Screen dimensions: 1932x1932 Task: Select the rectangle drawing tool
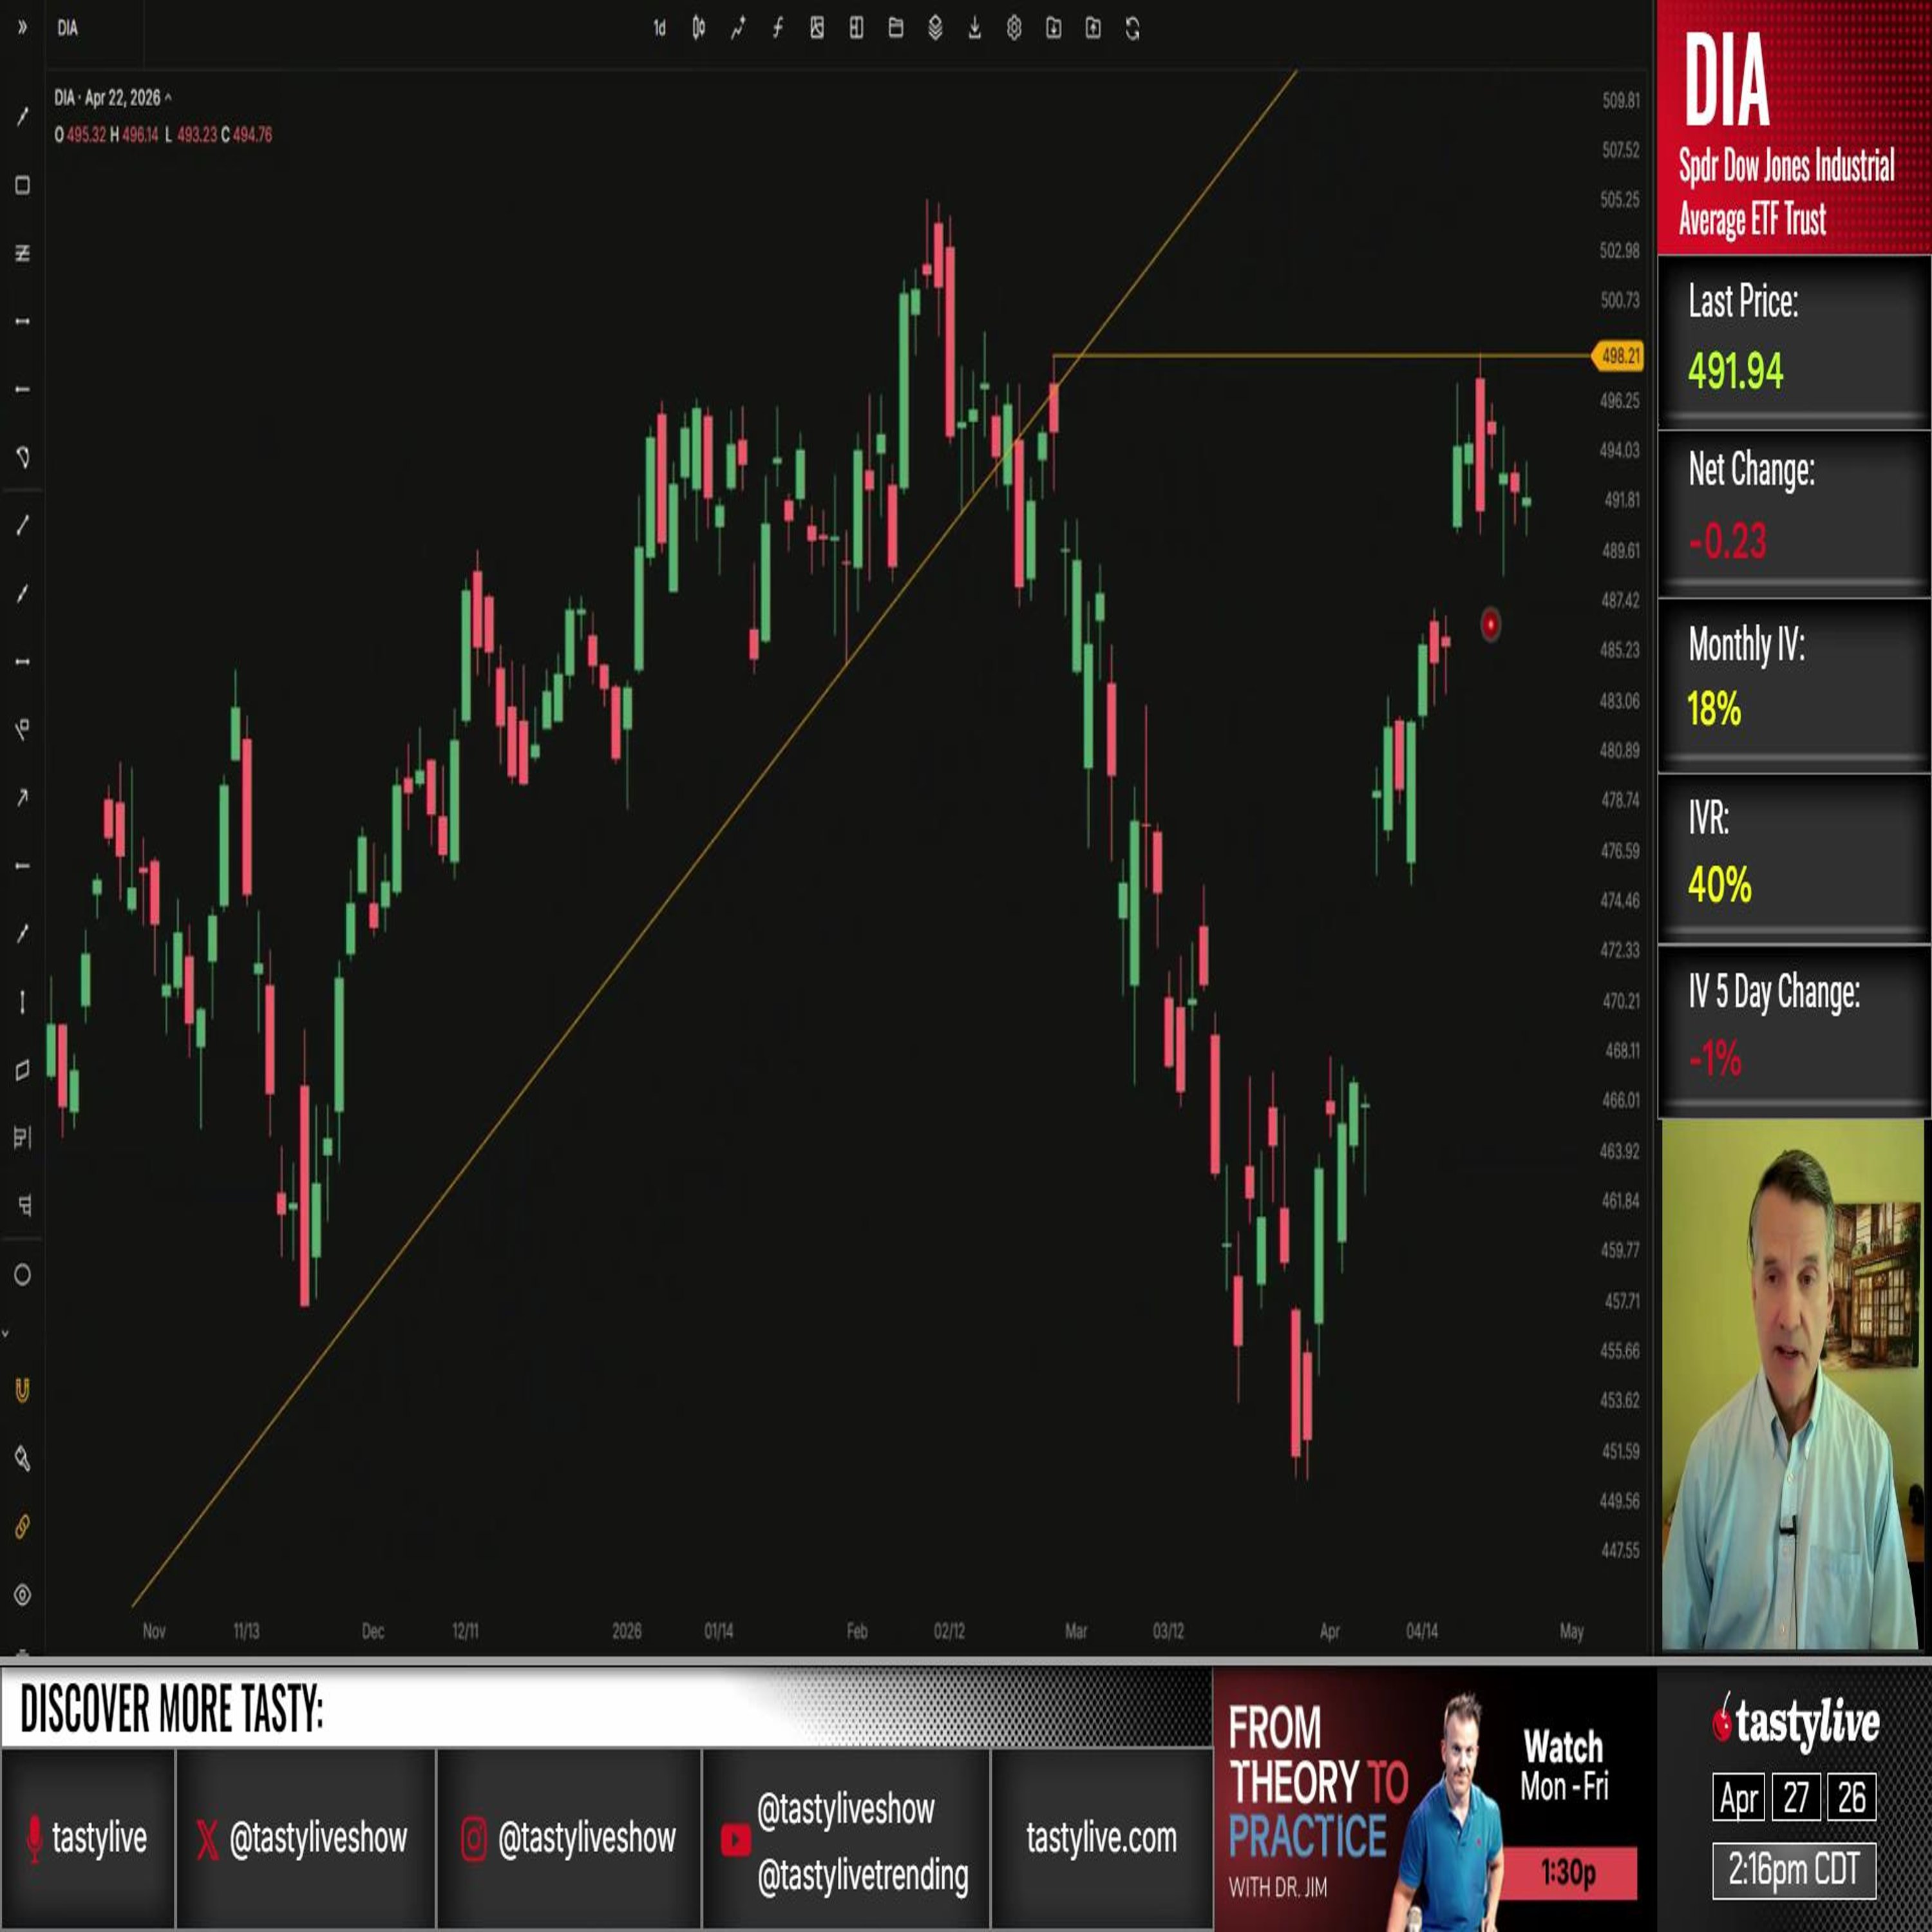22,185
